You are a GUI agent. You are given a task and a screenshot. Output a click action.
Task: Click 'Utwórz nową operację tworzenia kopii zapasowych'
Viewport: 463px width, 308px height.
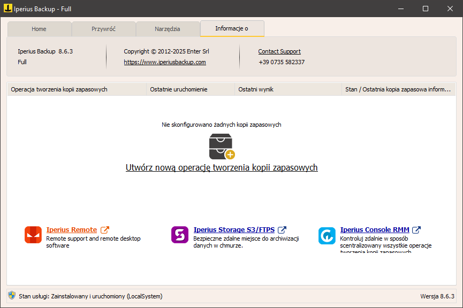(x=222, y=167)
